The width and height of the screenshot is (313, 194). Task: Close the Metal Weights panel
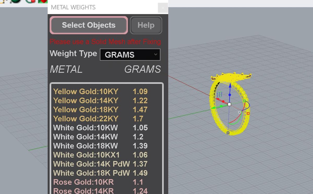click(163, 8)
